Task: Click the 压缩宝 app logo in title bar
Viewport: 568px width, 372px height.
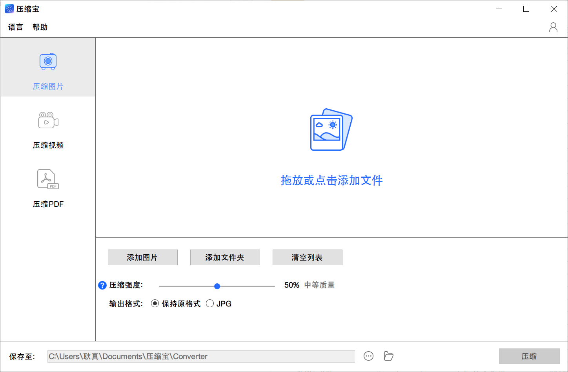Action: pos(9,8)
